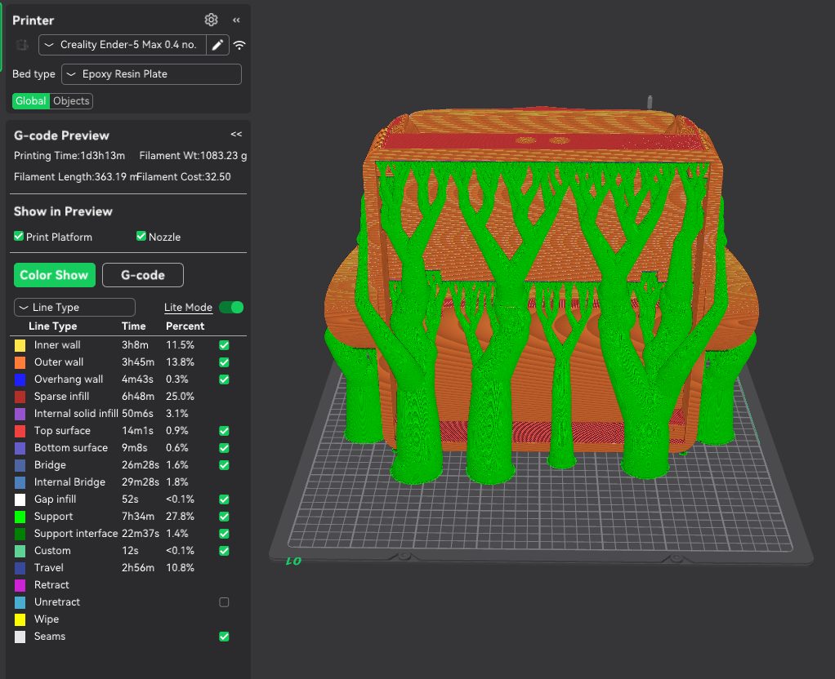Hide Outer wall lines checkbox
This screenshot has width=835, height=679.
coord(224,362)
